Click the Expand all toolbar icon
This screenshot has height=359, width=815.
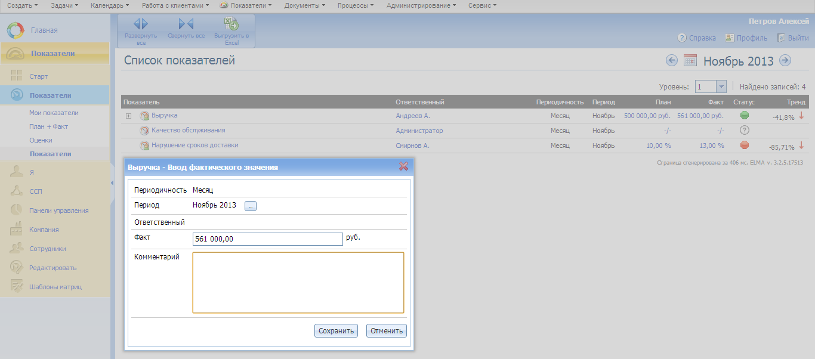pyautogui.click(x=141, y=24)
